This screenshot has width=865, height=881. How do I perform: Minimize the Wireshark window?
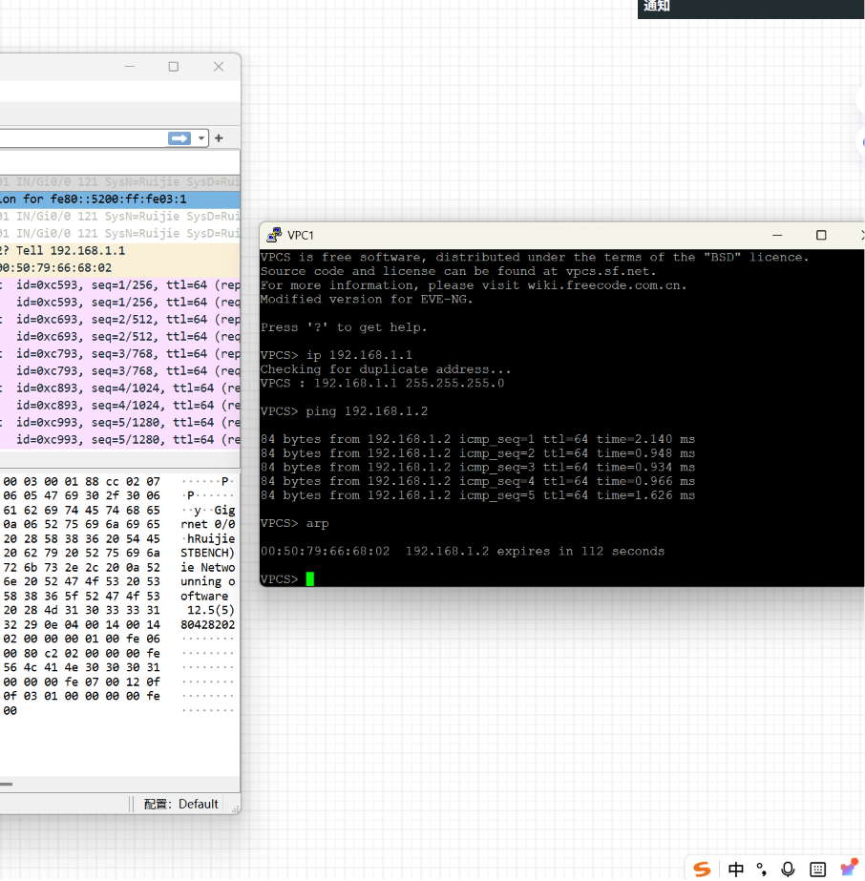(130, 67)
